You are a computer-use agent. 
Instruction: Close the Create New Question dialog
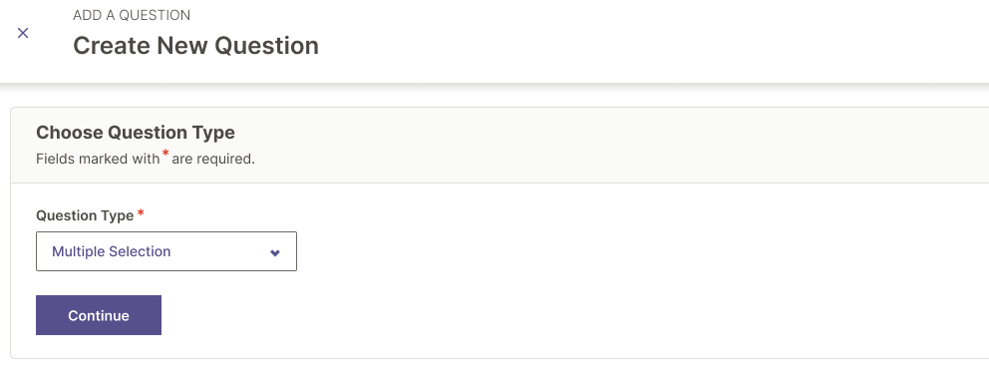(x=23, y=33)
